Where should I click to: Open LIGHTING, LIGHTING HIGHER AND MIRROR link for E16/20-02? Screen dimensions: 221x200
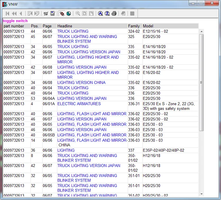(88, 75)
